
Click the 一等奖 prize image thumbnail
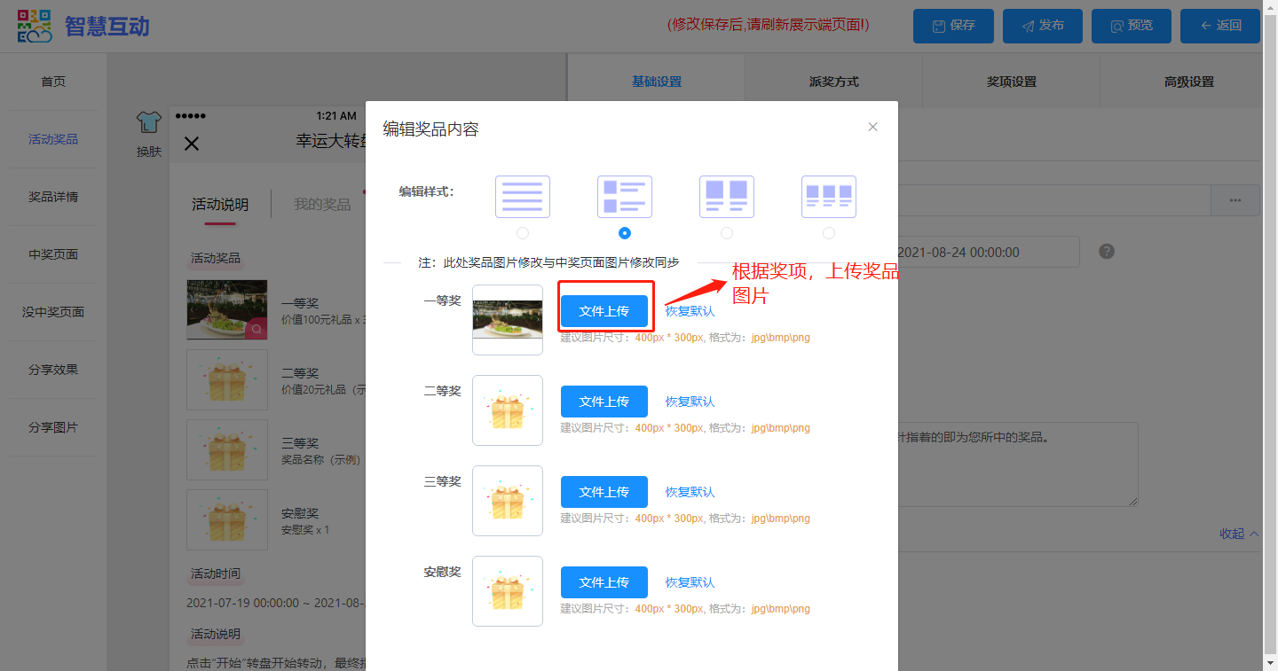[x=508, y=319]
